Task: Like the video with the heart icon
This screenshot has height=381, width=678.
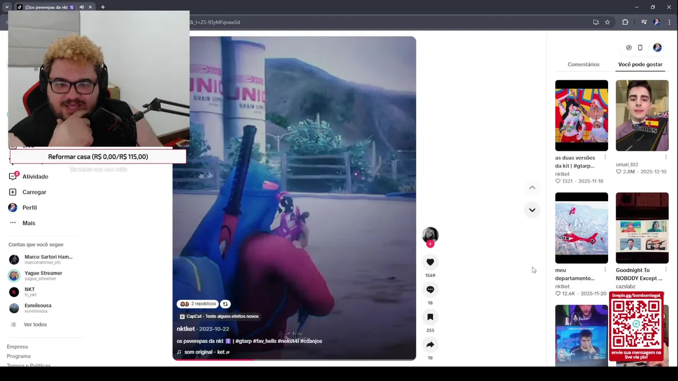Action: point(430,262)
